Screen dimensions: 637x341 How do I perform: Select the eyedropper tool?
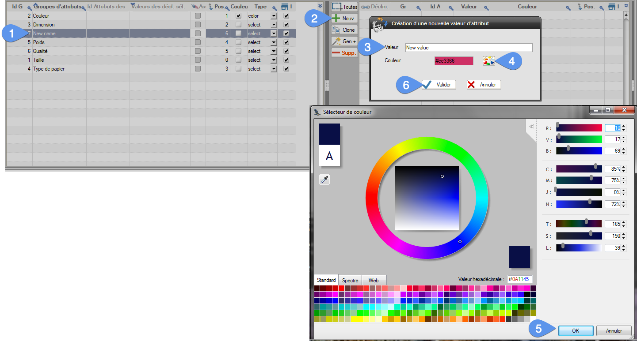click(324, 180)
